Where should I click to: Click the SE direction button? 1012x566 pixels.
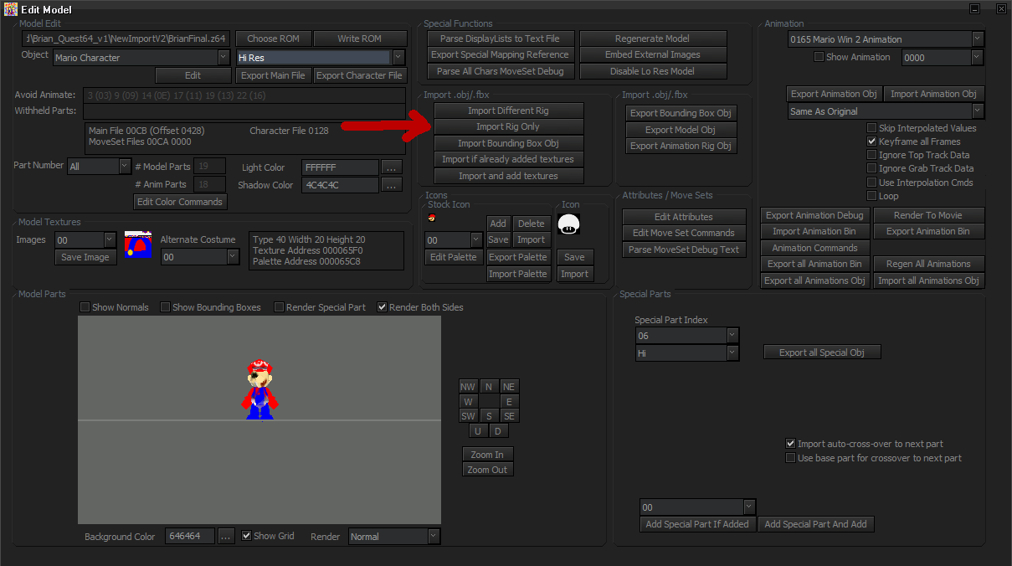509,416
